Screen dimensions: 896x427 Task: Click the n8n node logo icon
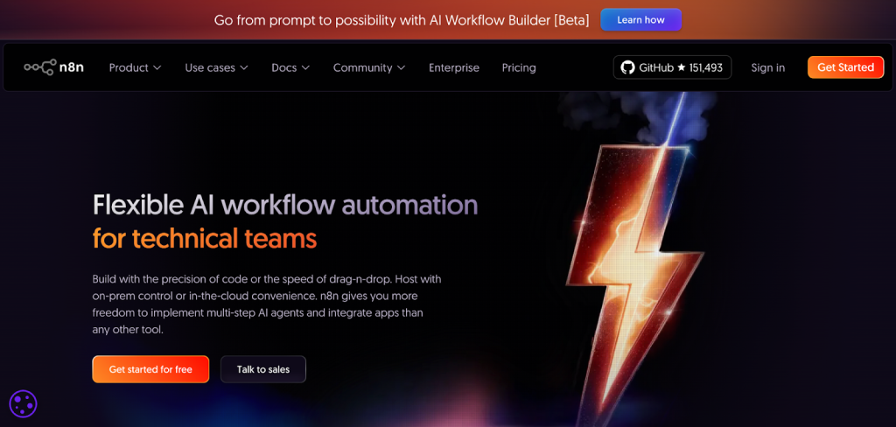point(39,67)
